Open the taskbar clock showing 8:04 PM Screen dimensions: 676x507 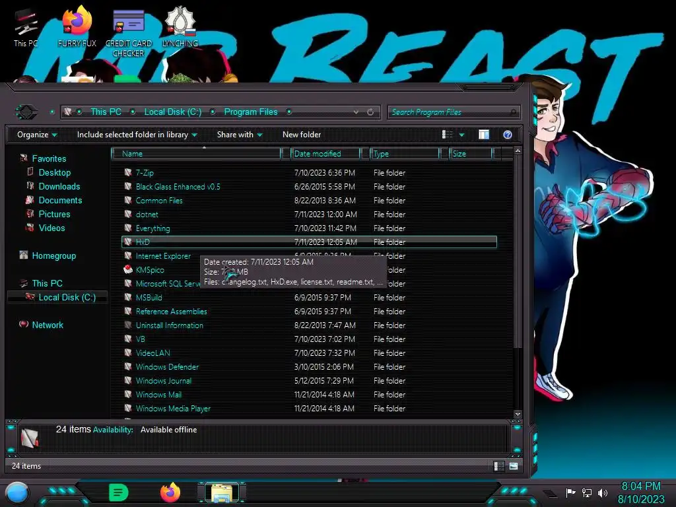pos(640,492)
